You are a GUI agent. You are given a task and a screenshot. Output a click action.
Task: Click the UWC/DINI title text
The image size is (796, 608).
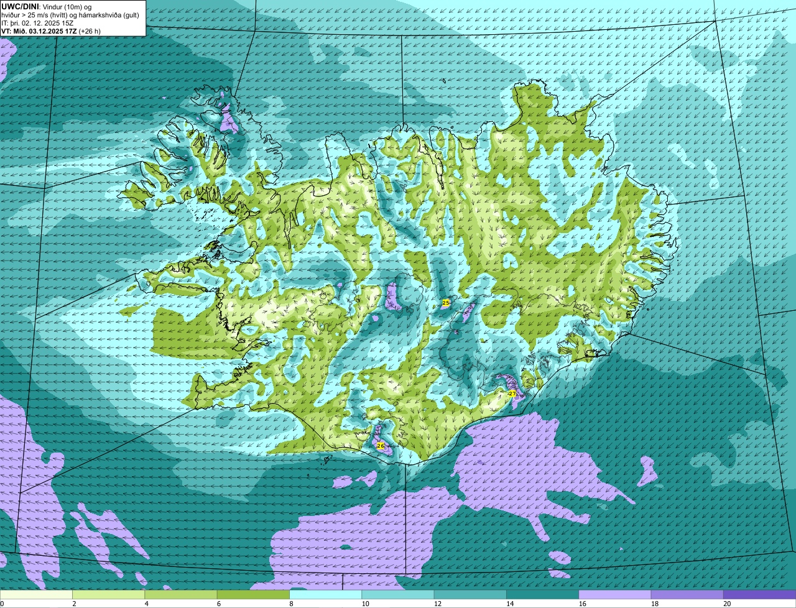pos(19,6)
